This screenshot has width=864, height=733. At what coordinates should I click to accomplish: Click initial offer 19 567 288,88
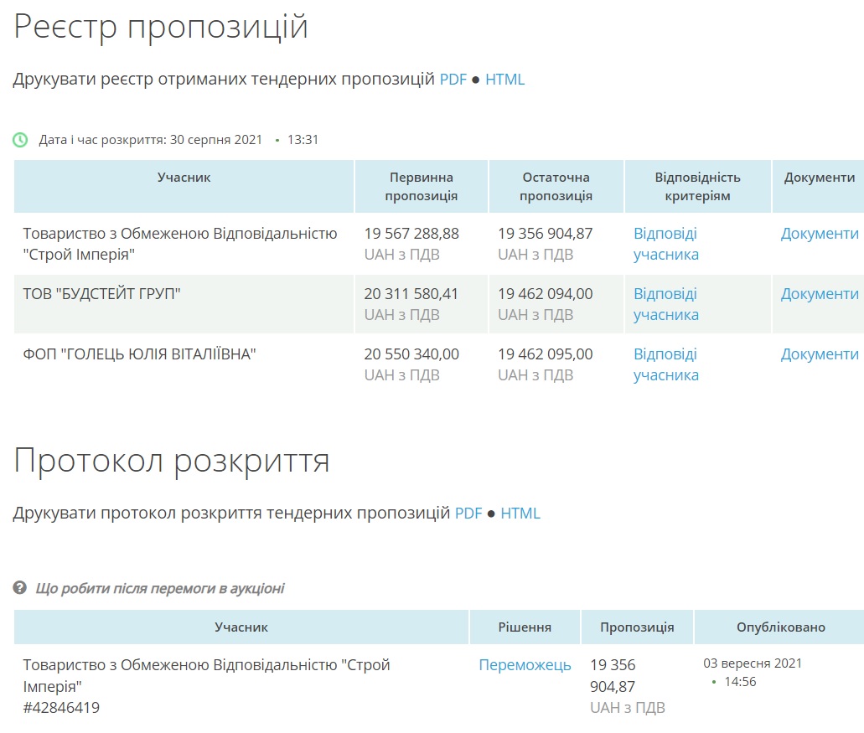(x=411, y=234)
